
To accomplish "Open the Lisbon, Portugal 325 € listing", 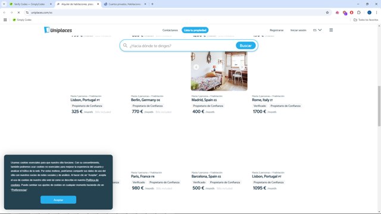I will 85,100.
